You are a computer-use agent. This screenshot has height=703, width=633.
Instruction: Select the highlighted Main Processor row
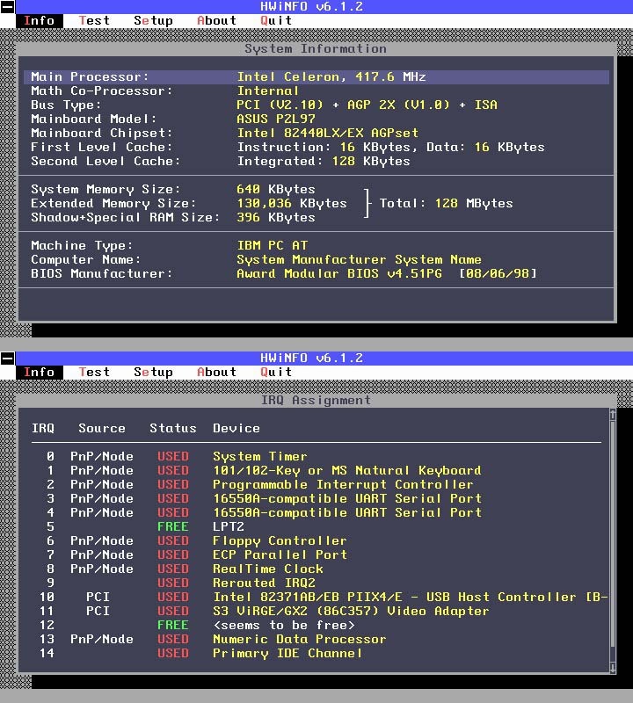click(x=316, y=77)
